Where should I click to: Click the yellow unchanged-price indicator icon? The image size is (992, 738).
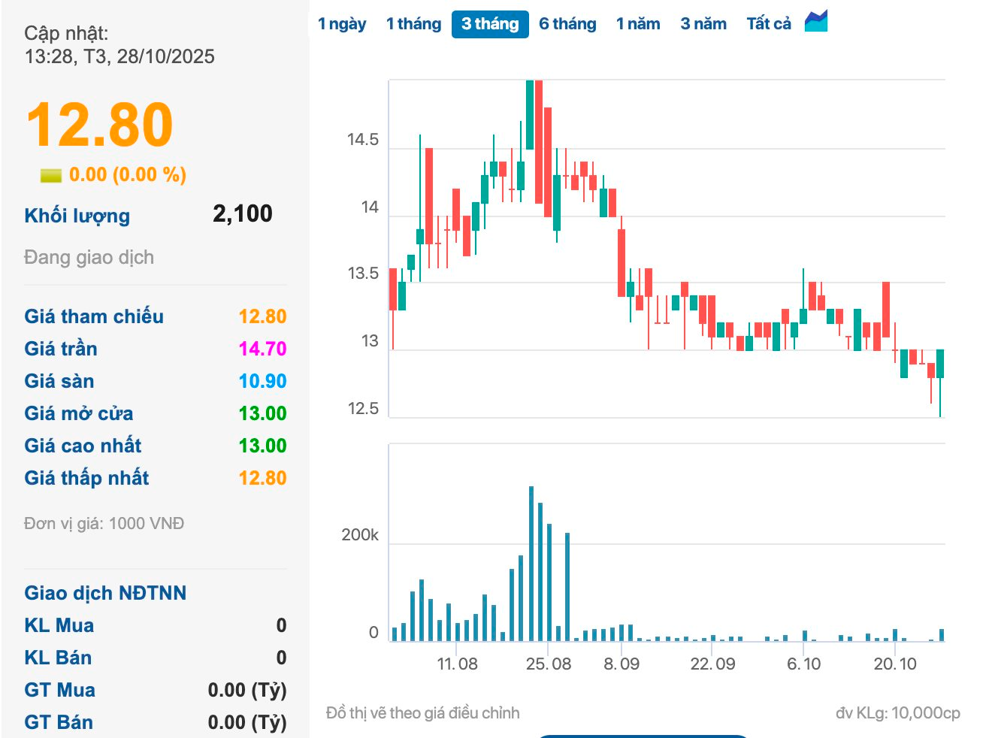point(50,175)
